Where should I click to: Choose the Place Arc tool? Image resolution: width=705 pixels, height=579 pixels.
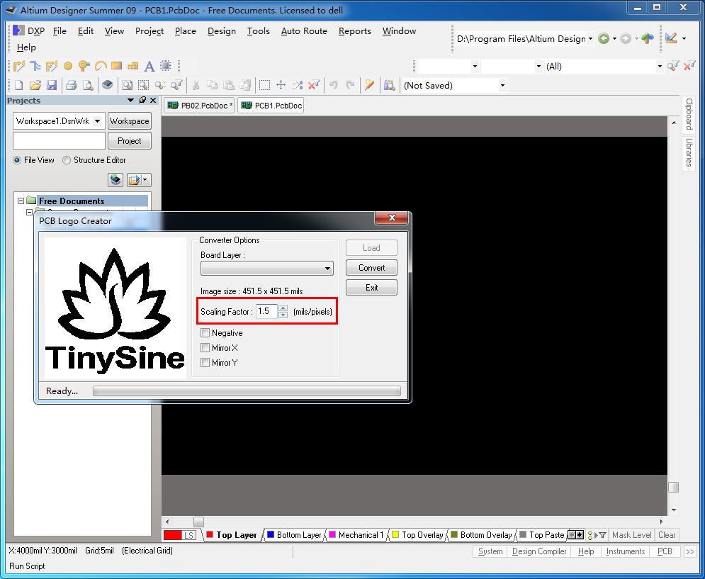pyautogui.click(x=101, y=67)
